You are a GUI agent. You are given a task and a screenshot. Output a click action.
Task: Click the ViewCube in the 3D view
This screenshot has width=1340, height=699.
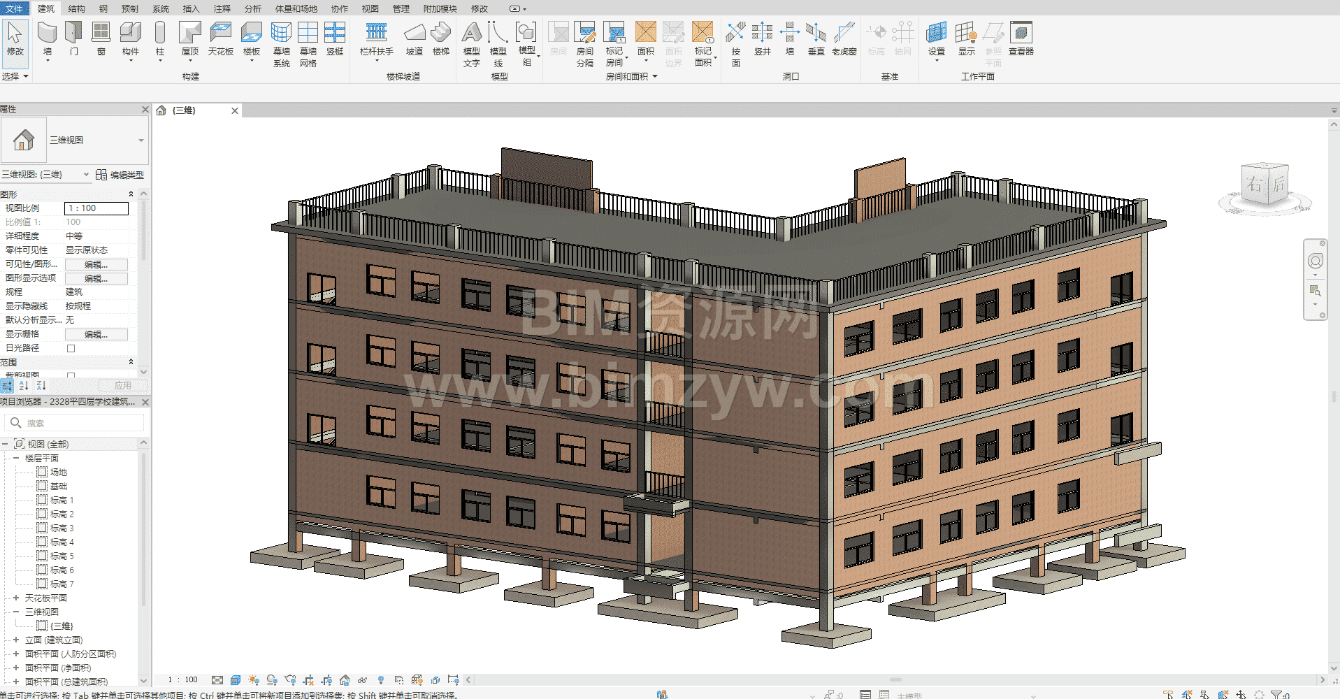click(x=1265, y=185)
